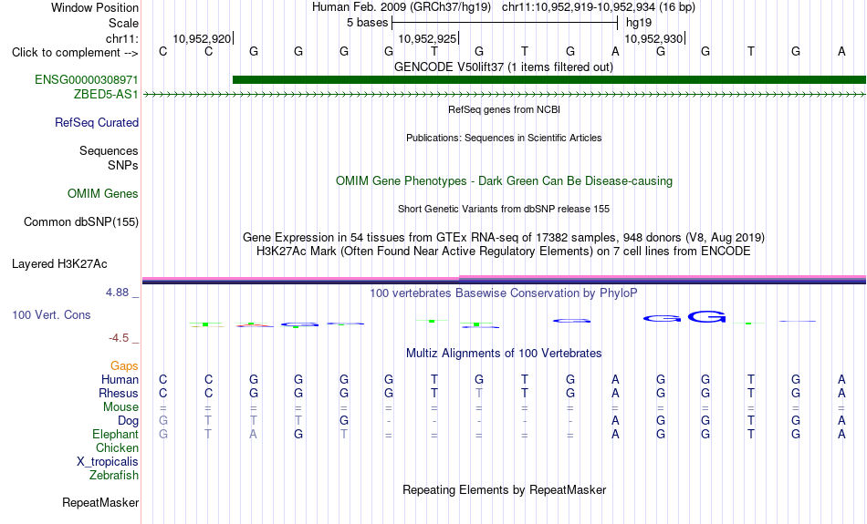Click the ENSG00000308971 track label
867x524 pixels.
click(x=87, y=80)
